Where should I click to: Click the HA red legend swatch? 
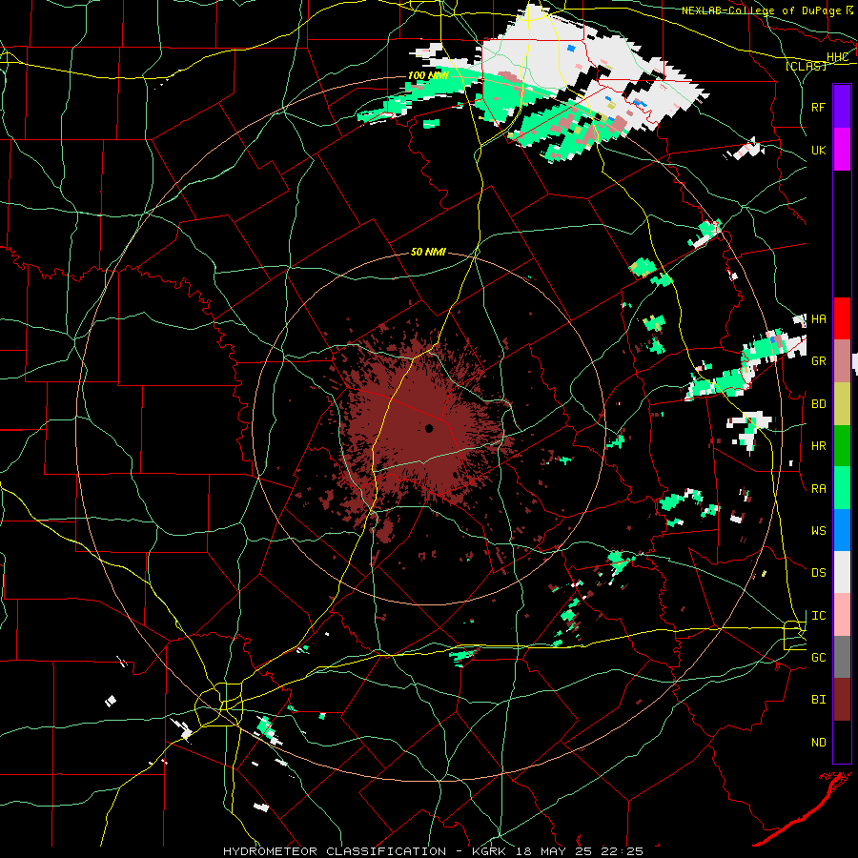(x=842, y=318)
